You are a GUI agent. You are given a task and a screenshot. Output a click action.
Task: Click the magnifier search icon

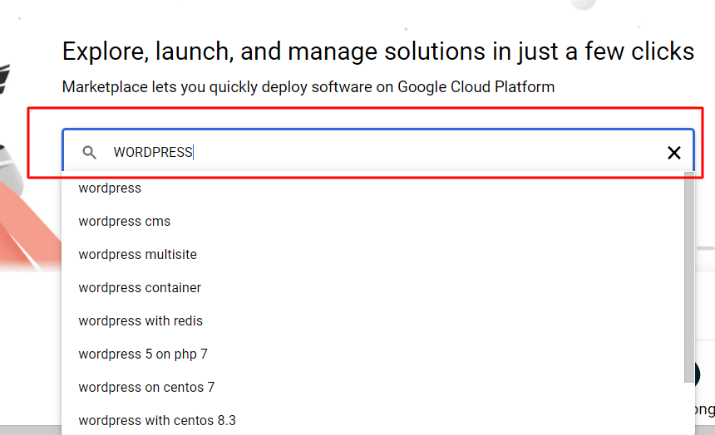tap(90, 152)
